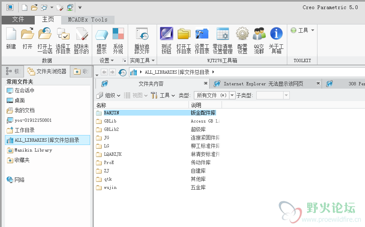Click the Creo application menu icon at top-left
The width and height of the screenshot is (365, 227).
[x=10, y=7]
